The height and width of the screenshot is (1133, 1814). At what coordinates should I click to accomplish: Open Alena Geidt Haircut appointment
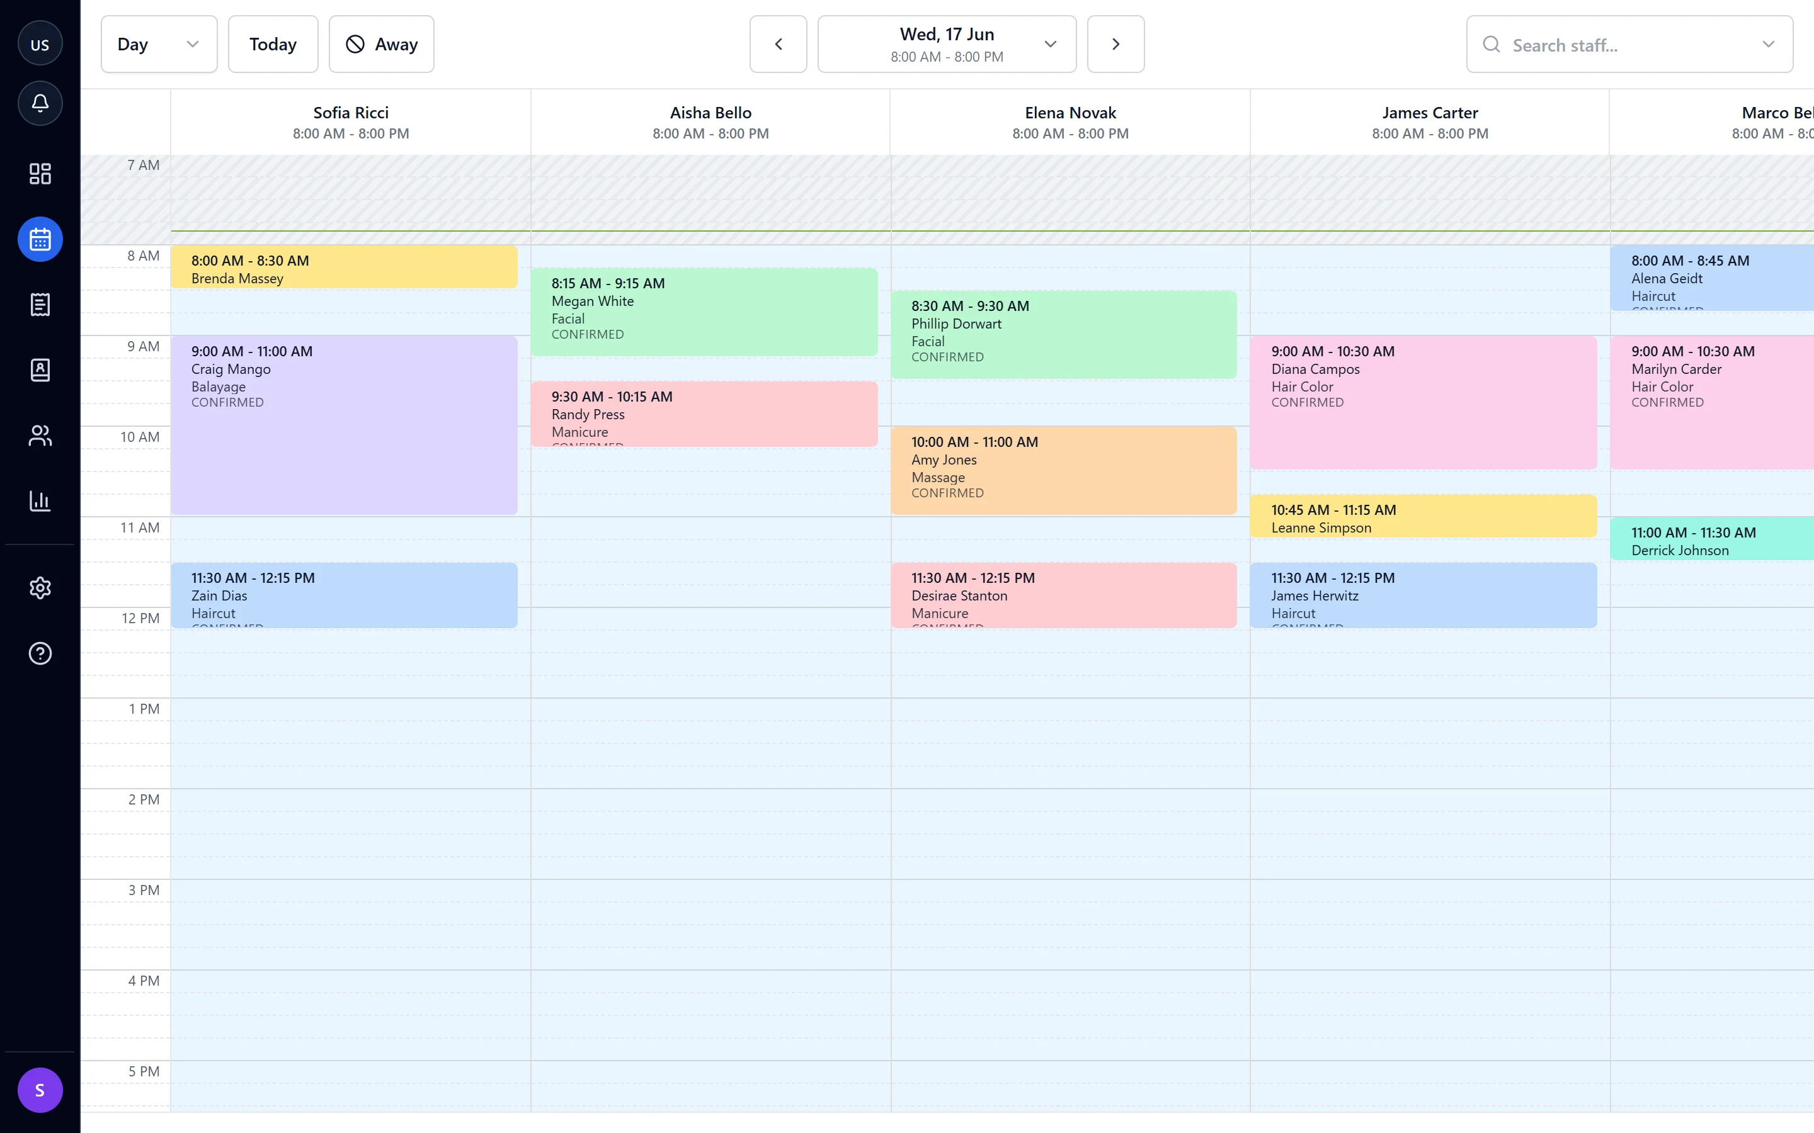click(x=1712, y=279)
